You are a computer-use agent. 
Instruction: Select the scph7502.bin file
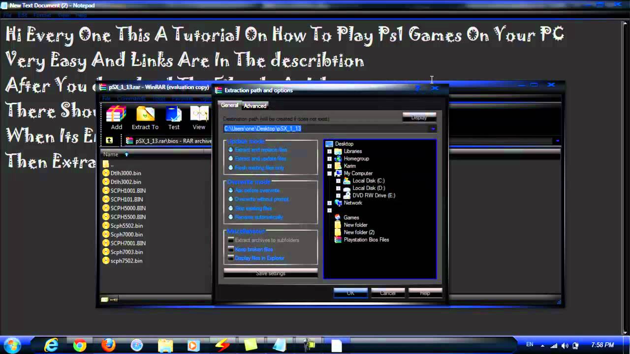click(123, 261)
